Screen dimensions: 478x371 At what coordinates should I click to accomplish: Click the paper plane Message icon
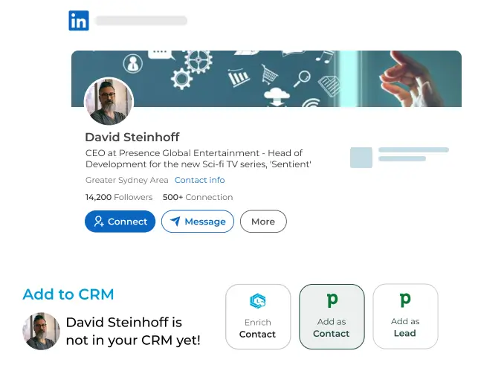pyautogui.click(x=175, y=221)
